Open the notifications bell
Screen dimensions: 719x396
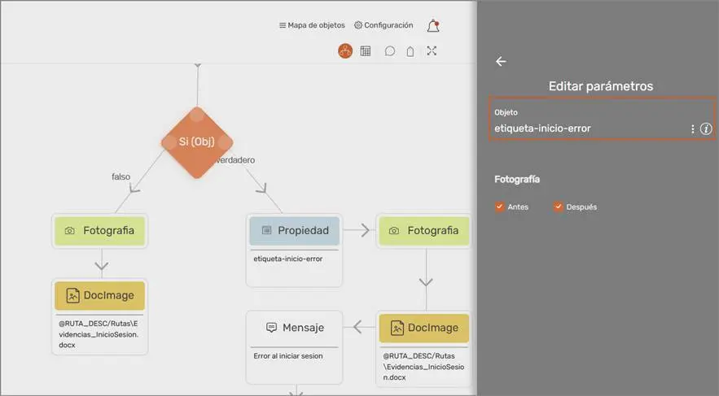click(432, 26)
